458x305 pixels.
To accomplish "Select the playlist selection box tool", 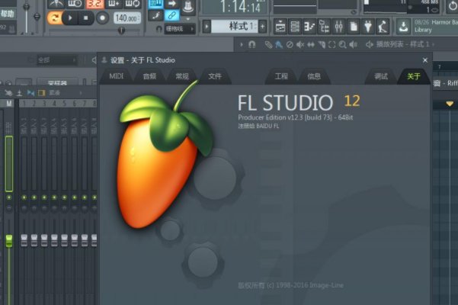I will click(x=331, y=44).
